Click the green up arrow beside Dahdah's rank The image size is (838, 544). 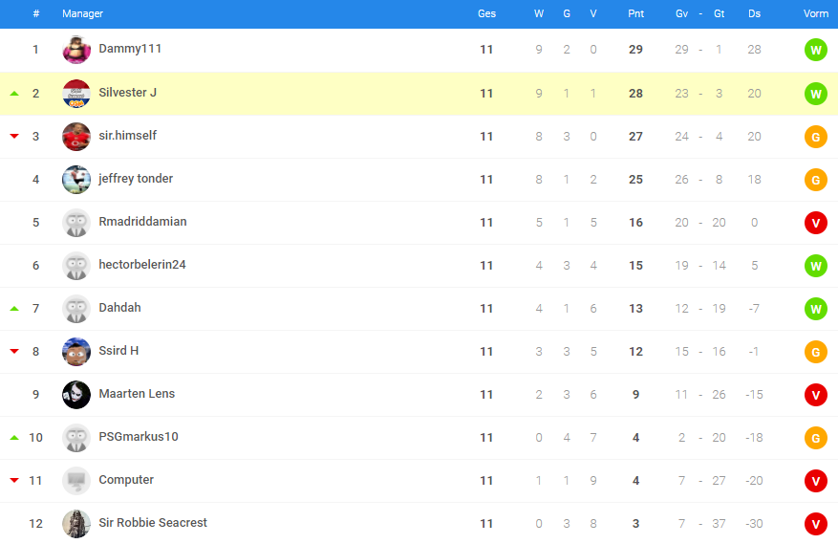click(14, 308)
